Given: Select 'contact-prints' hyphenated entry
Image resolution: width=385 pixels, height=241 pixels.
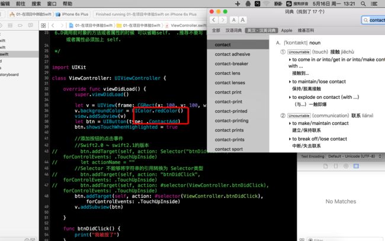Looking at the screenshot, I should [238, 140].
